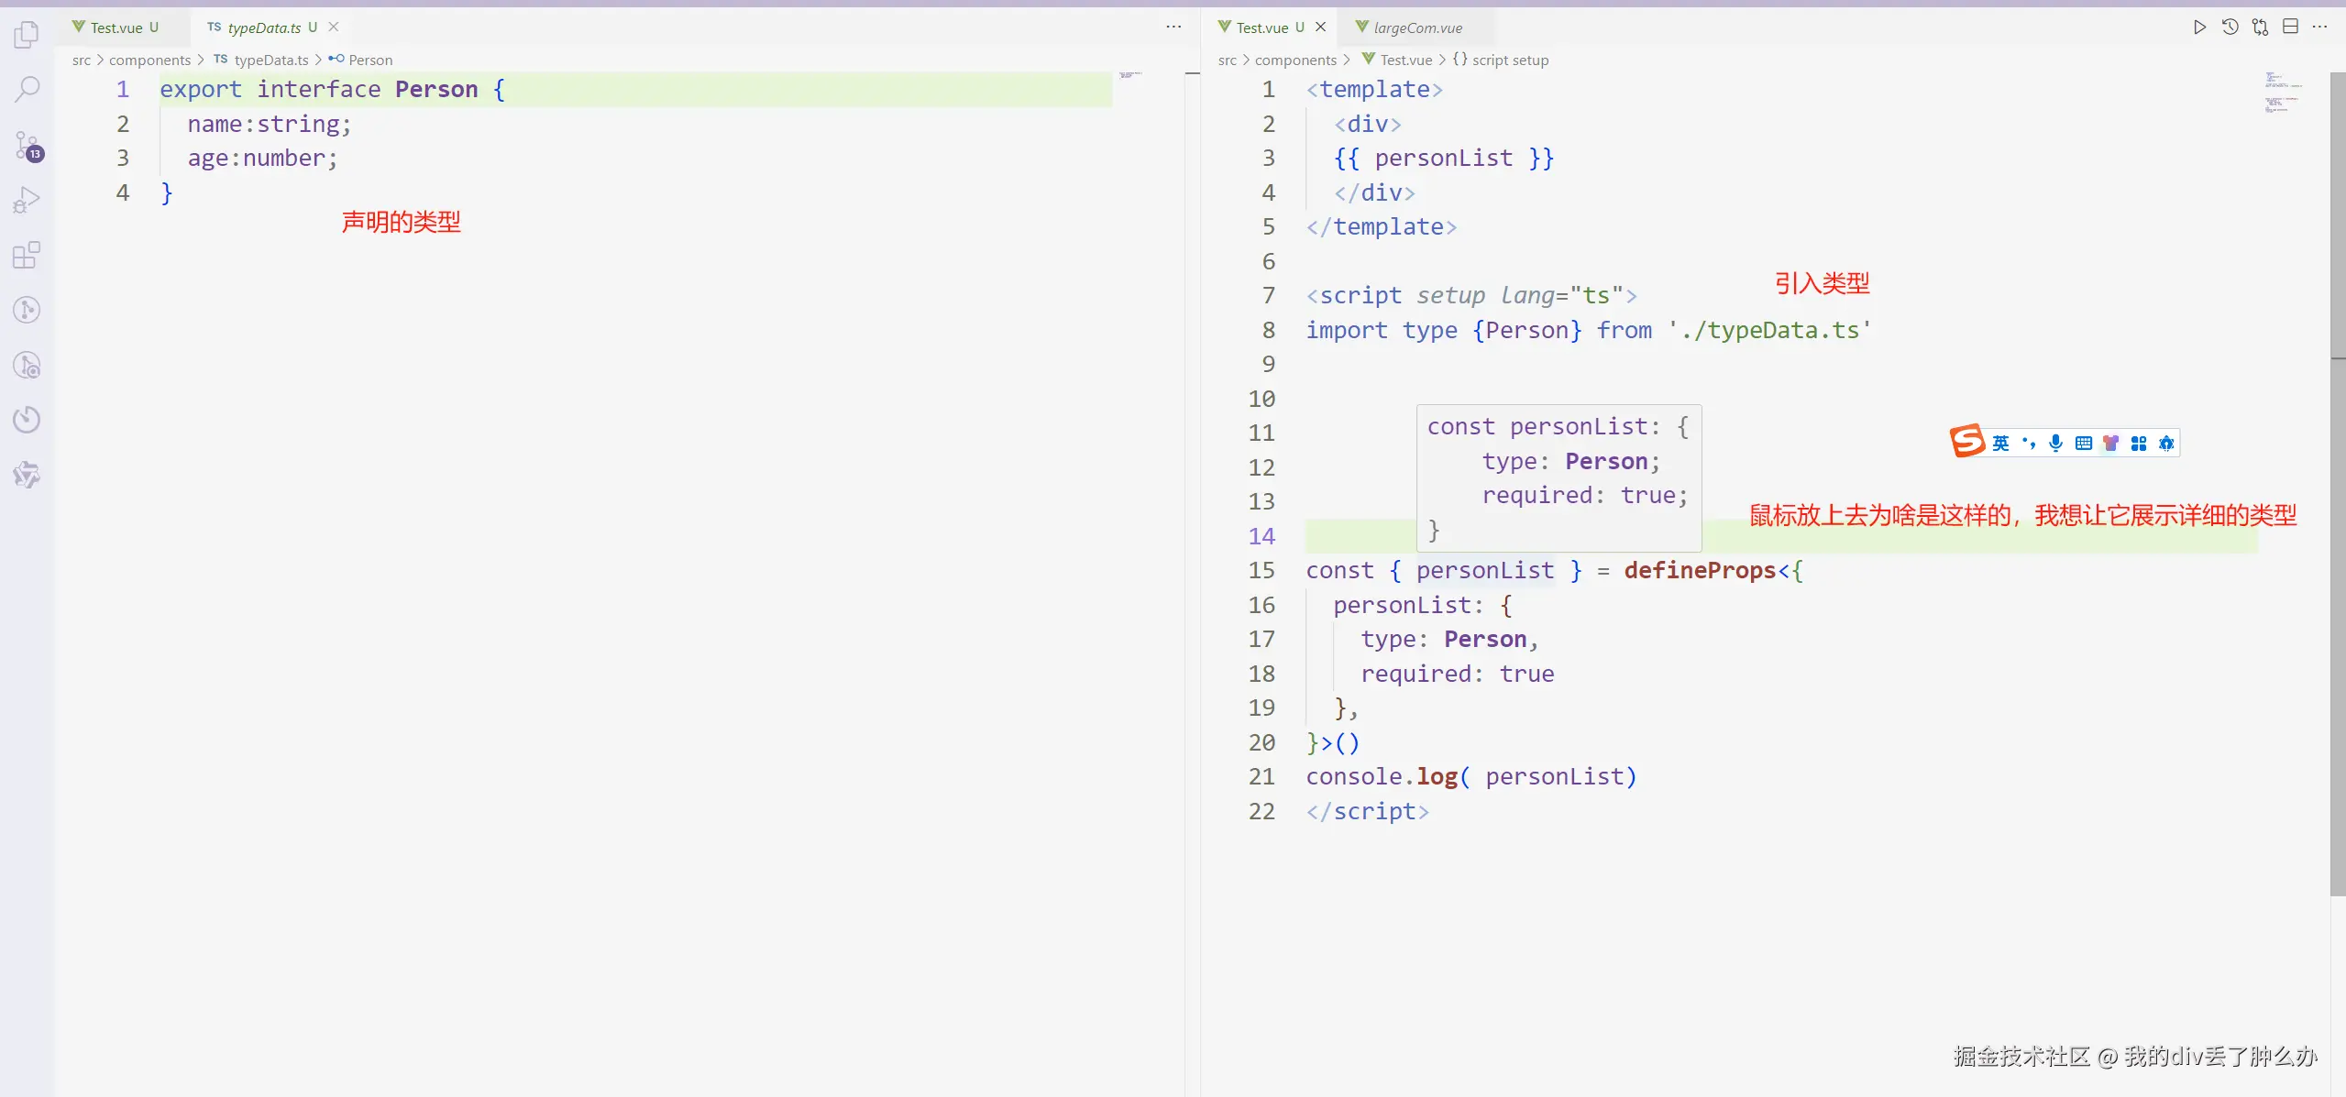The image size is (2346, 1097).
Task: Close the typeData.ts tab
Action: point(334,27)
